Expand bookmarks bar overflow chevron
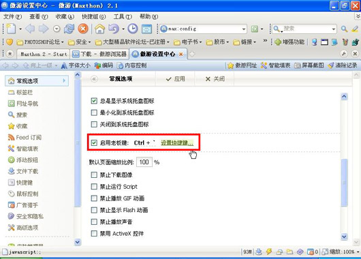This screenshot has height=259, width=361. tap(265, 41)
